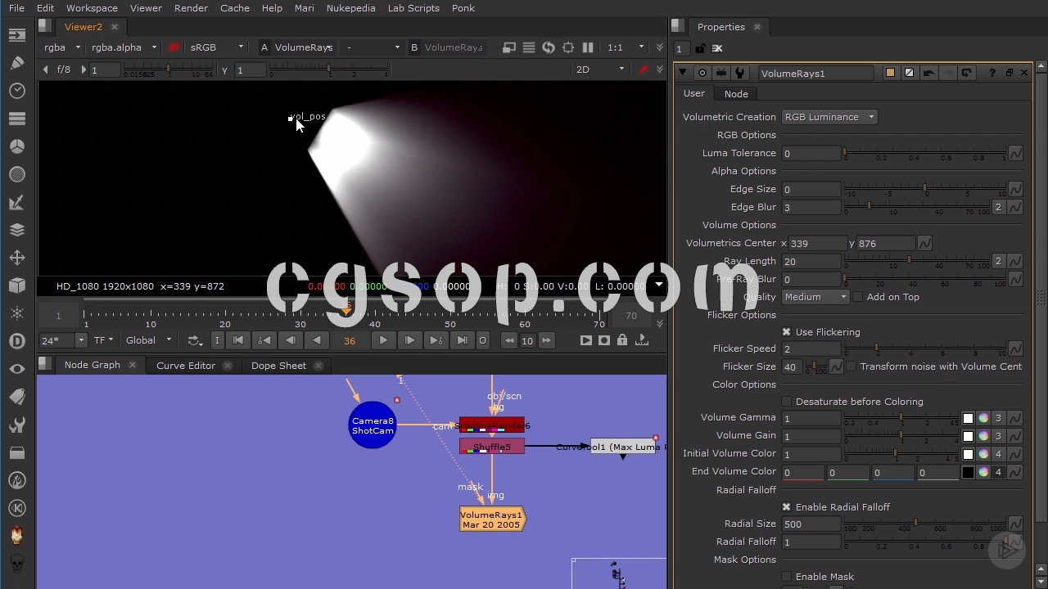1048x589 pixels.
Task: Toggle the Use Flickering checkbox
Action: click(786, 332)
